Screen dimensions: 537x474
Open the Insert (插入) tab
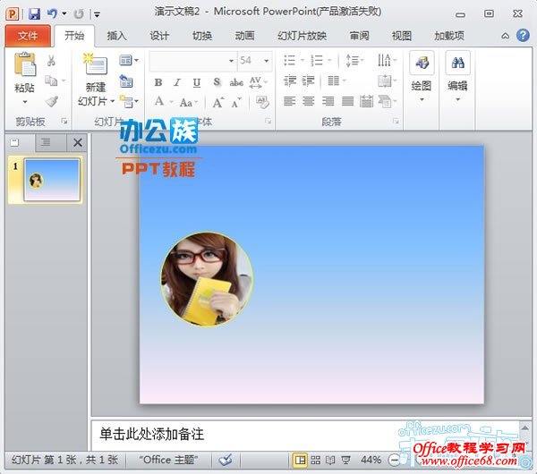pyautogui.click(x=116, y=36)
